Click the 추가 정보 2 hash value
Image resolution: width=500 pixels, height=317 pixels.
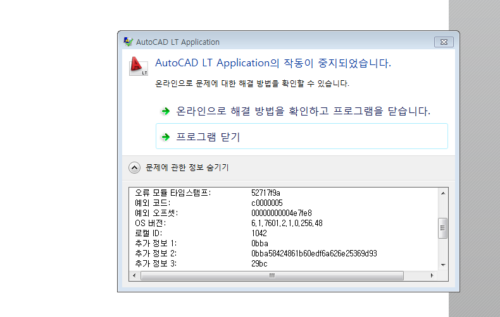click(x=313, y=253)
